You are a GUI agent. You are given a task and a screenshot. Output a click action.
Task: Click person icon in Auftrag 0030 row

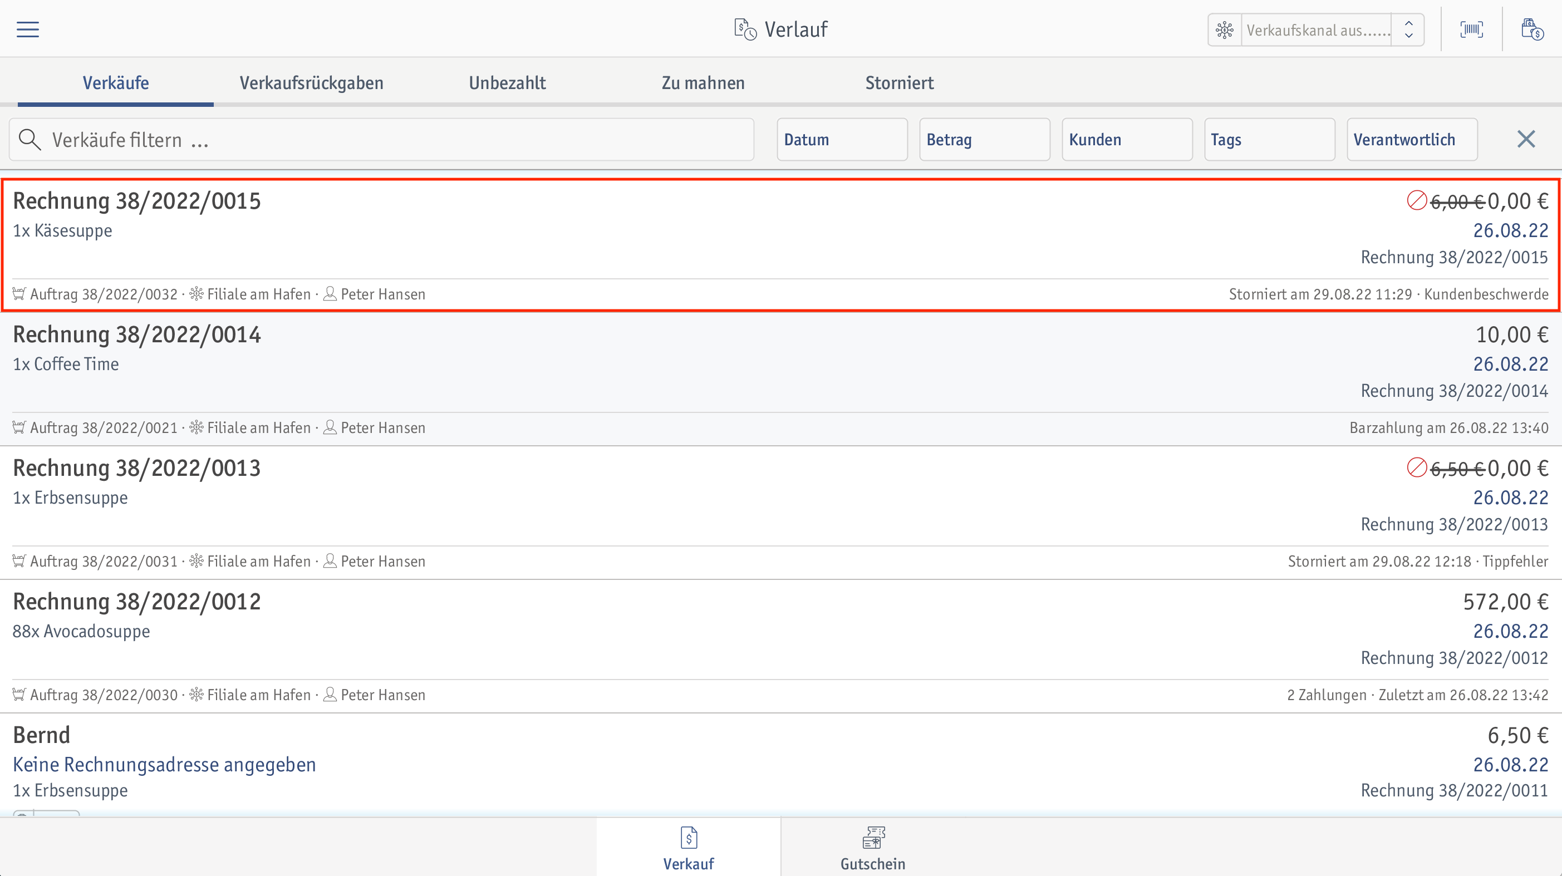tap(330, 694)
